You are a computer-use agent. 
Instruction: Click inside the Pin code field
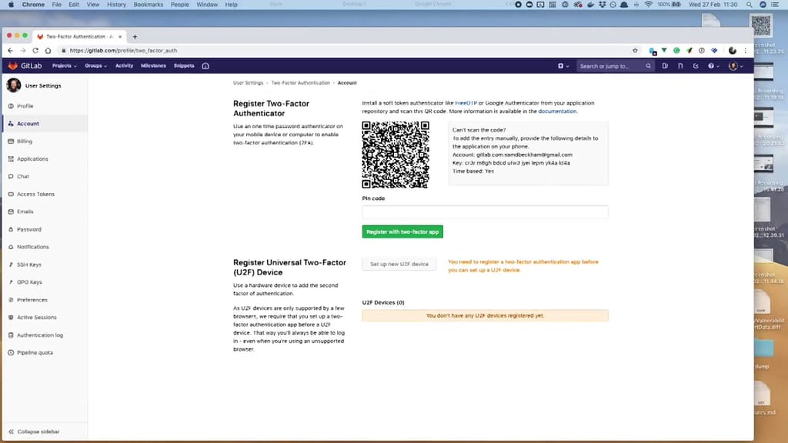pyautogui.click(x=484, y=212)
